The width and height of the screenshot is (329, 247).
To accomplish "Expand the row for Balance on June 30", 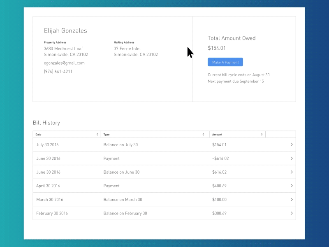I will point(292,172).
